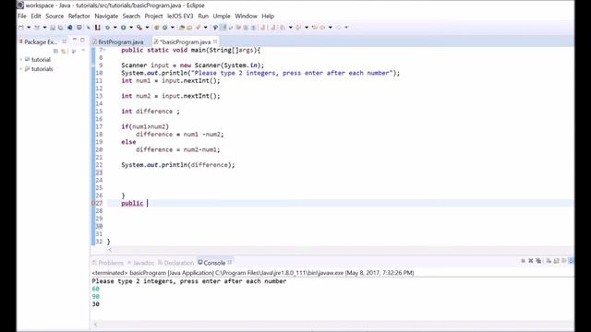Open the Help menu
This screenshot has height=332, width=591.
268,16
